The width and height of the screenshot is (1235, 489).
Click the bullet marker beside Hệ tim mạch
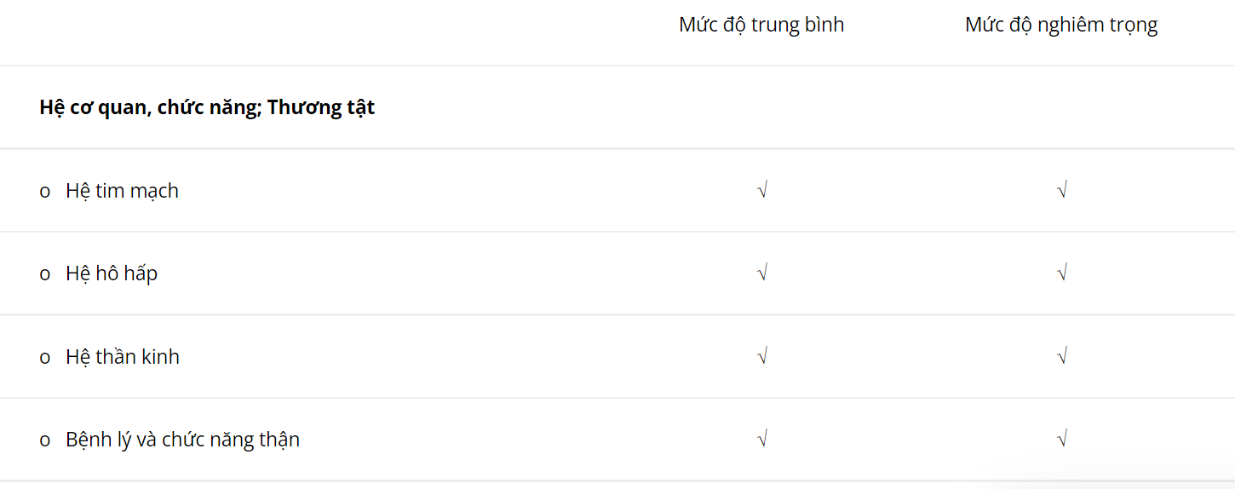click(45, 192)
